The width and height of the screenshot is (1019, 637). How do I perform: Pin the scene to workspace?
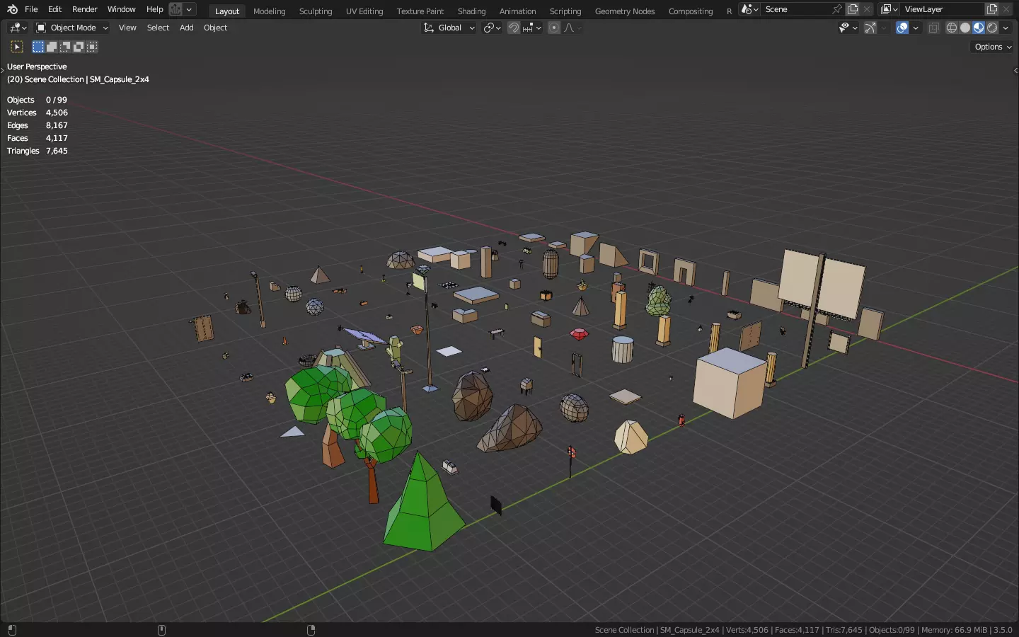(837, 9)
